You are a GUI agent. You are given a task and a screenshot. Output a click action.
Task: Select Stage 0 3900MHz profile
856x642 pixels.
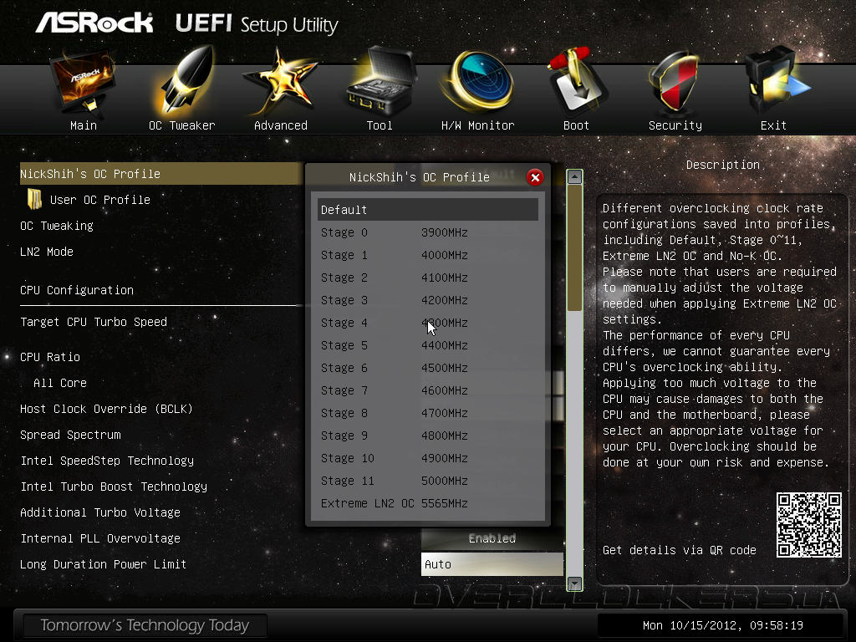tap(428, 232)
